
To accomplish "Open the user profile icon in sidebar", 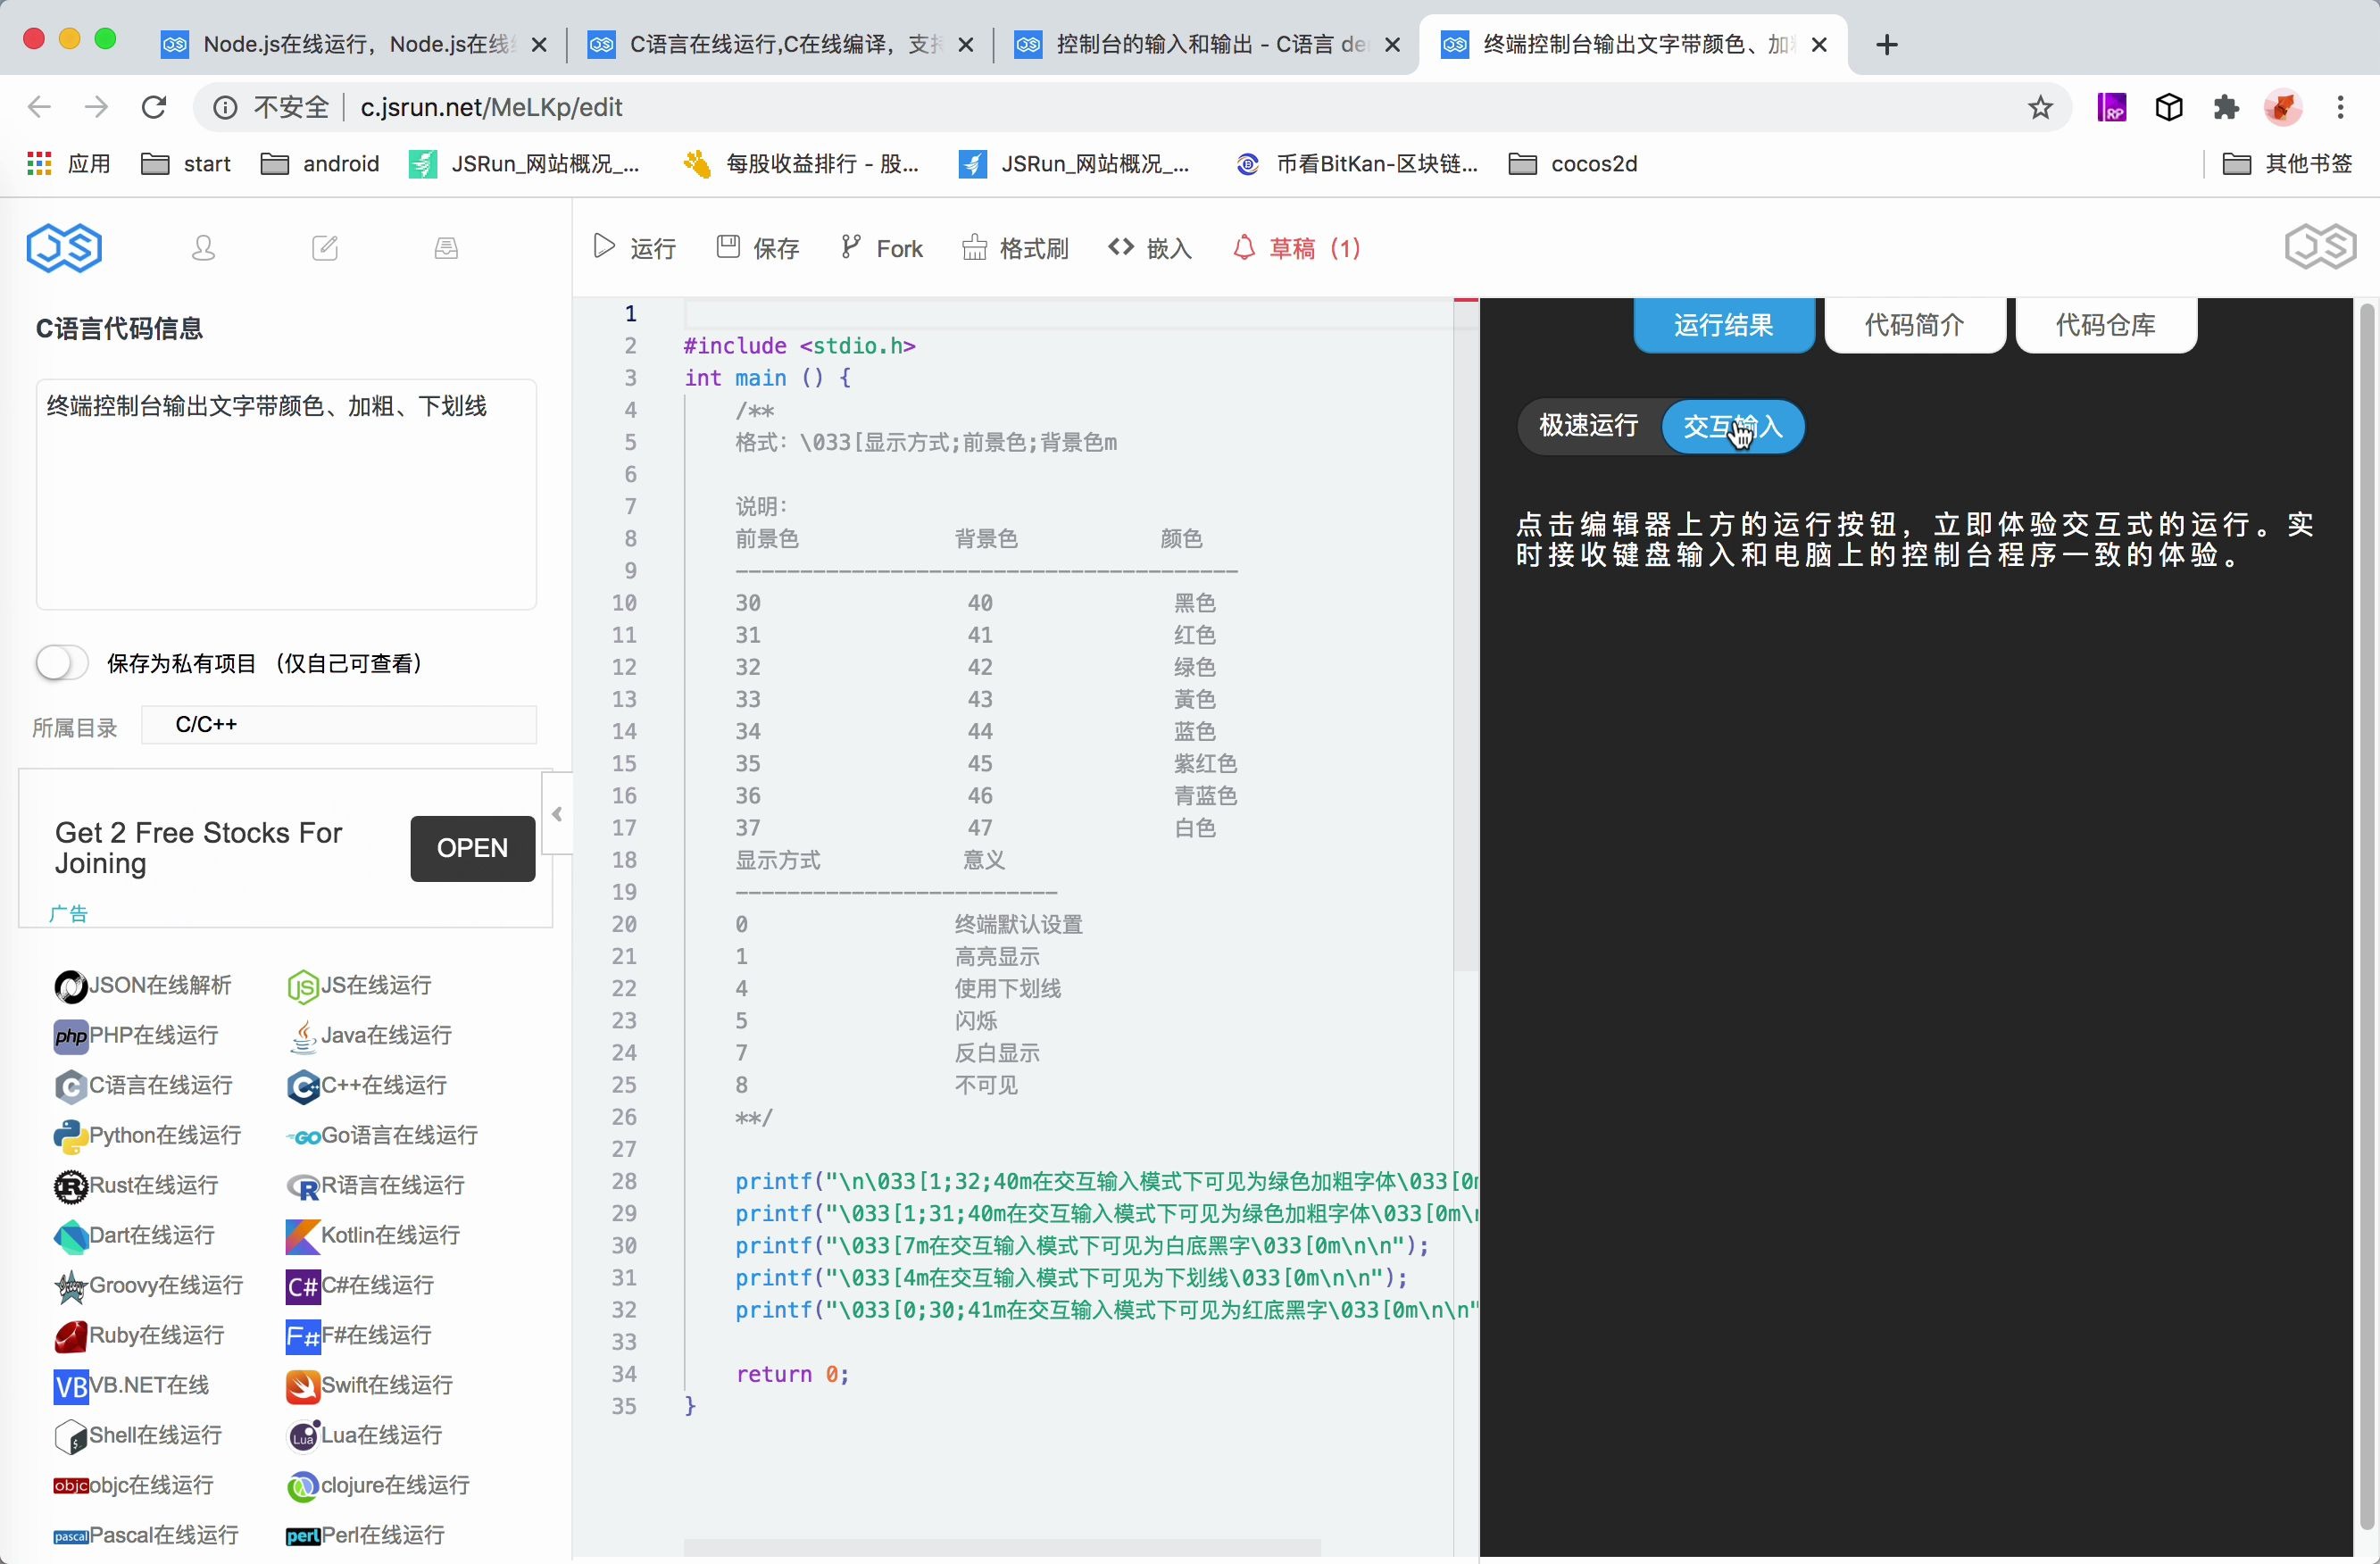I will [x=204, y=247].
